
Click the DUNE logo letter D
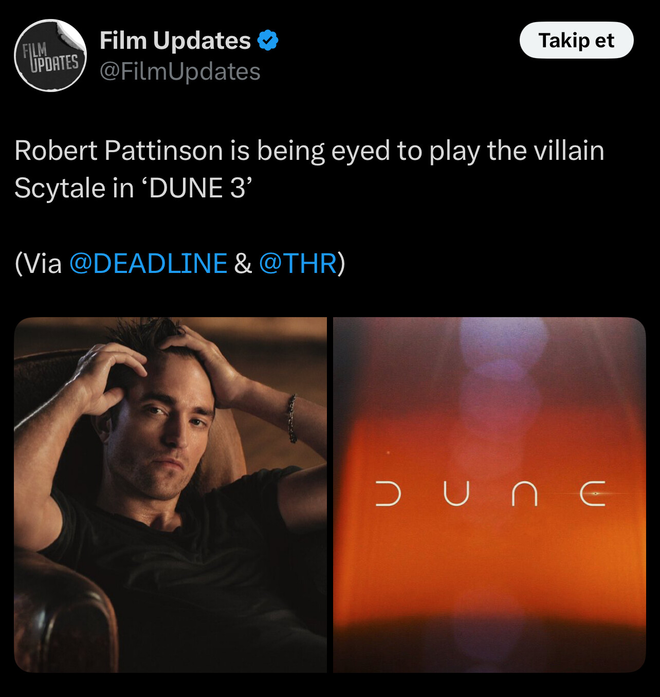pyautogui.click(x=388, y=494)
